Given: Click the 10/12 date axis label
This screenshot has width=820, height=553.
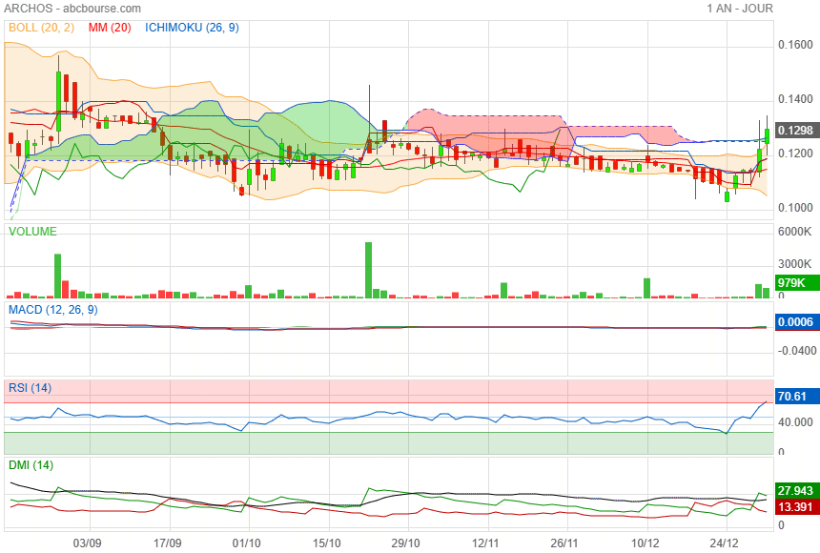Looking at the screenshot, I should (x=646, y=543).
